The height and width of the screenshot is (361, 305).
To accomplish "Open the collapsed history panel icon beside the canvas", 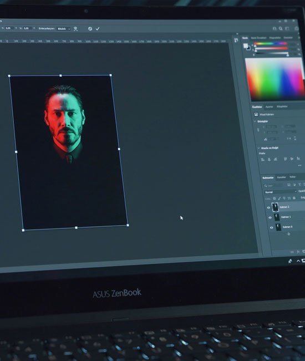I will pyautogui.click(x=236, y=40).
